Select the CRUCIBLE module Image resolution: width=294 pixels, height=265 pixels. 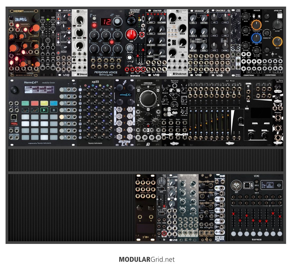[220, 43]
